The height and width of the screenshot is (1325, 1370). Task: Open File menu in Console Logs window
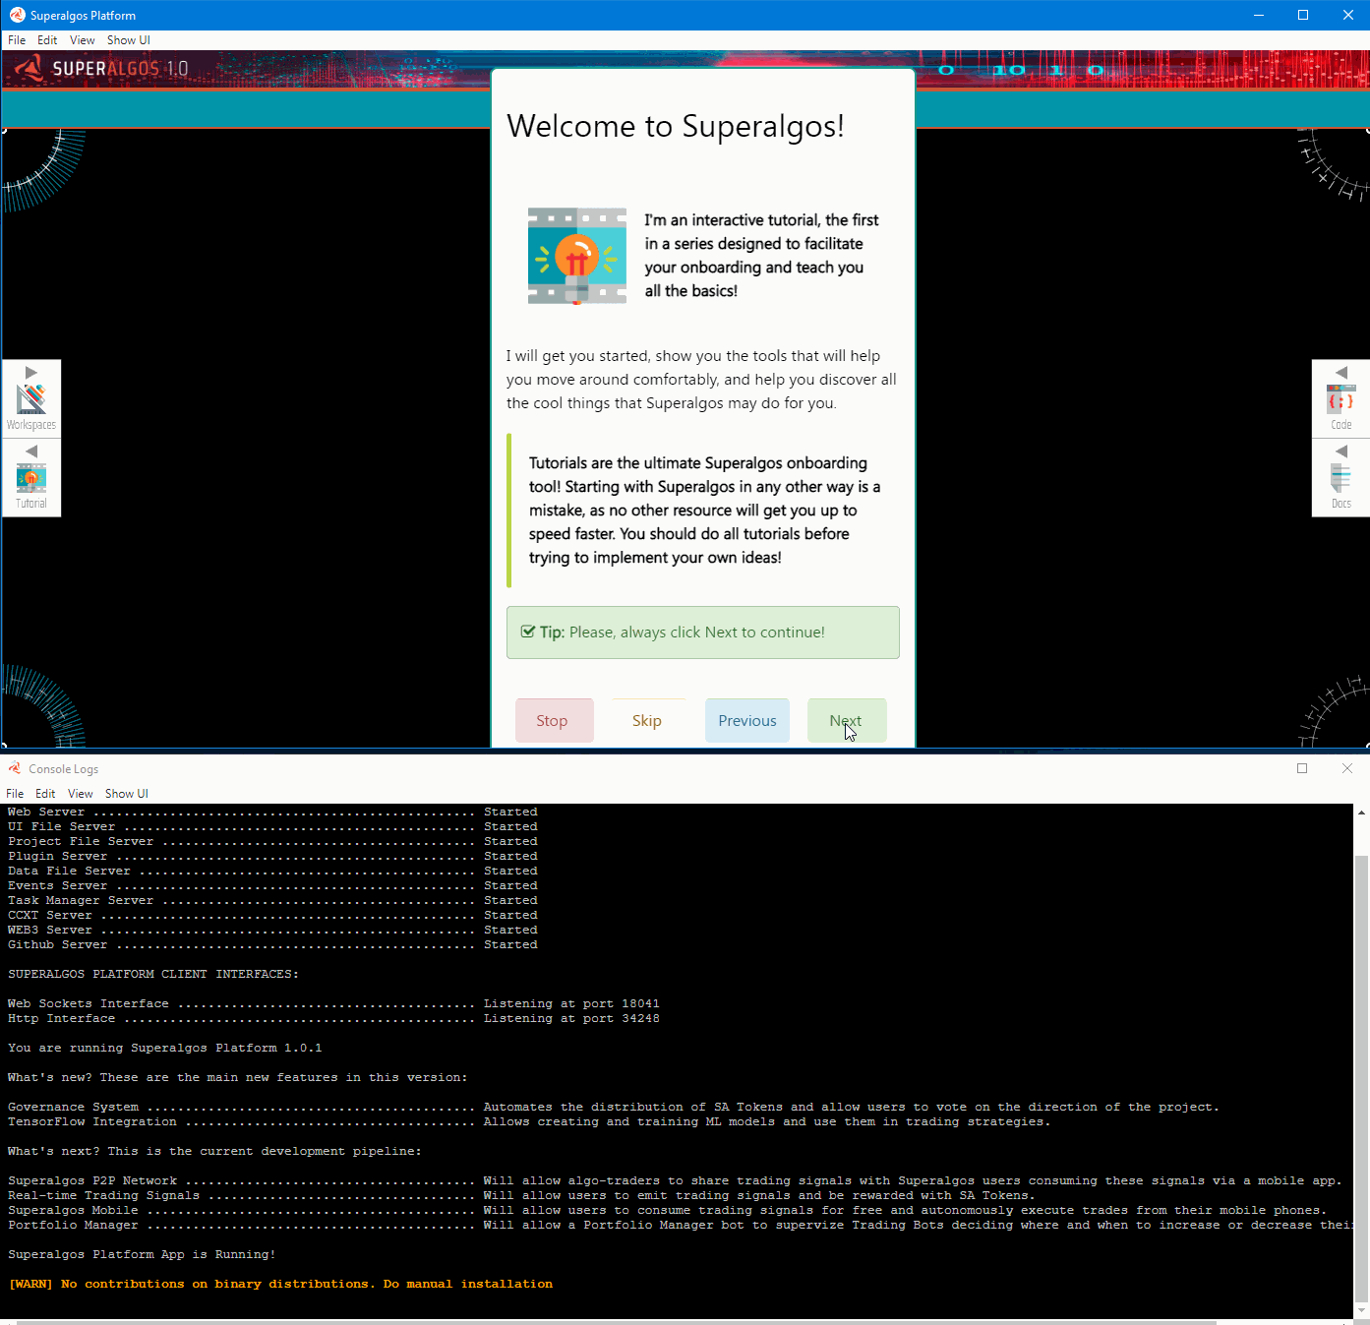15,794
